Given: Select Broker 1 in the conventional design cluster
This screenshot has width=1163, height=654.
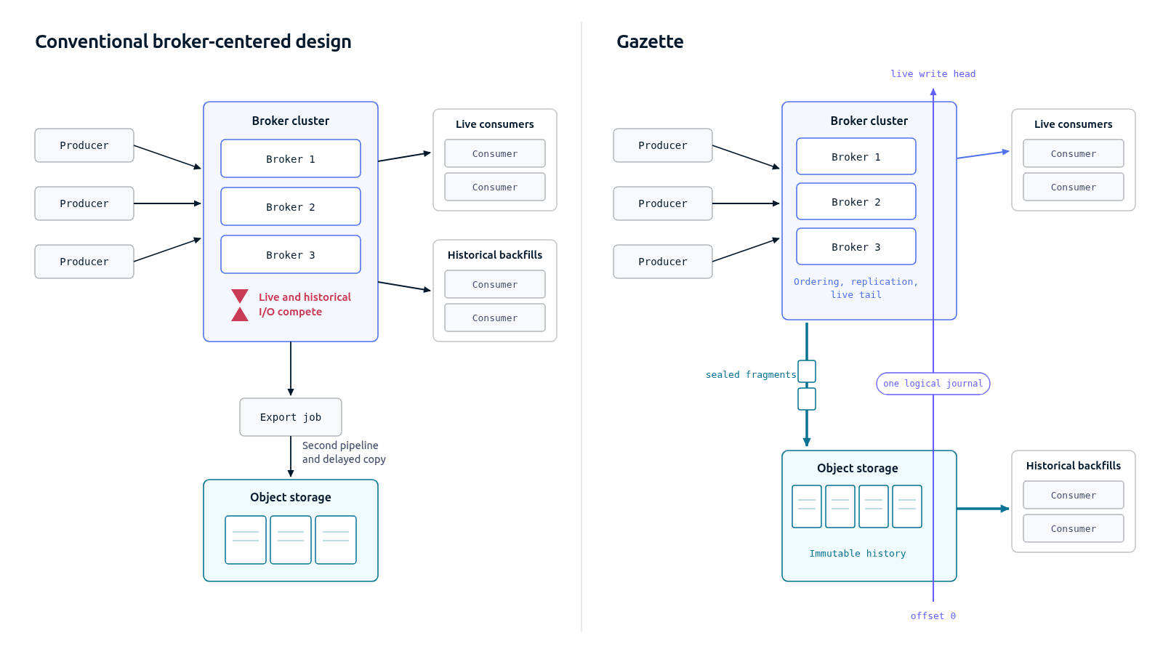Looking at the screenshot, I should [291, 158].
